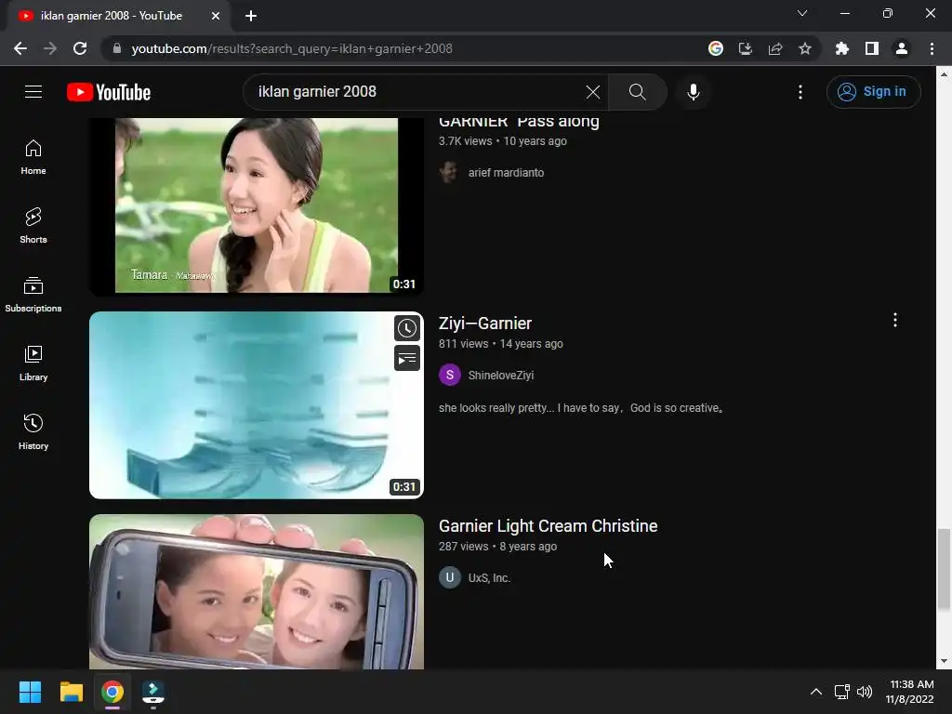This screenshot has width=952, height=714.
Task: Open Chrome profile icon
Action: 902,48
